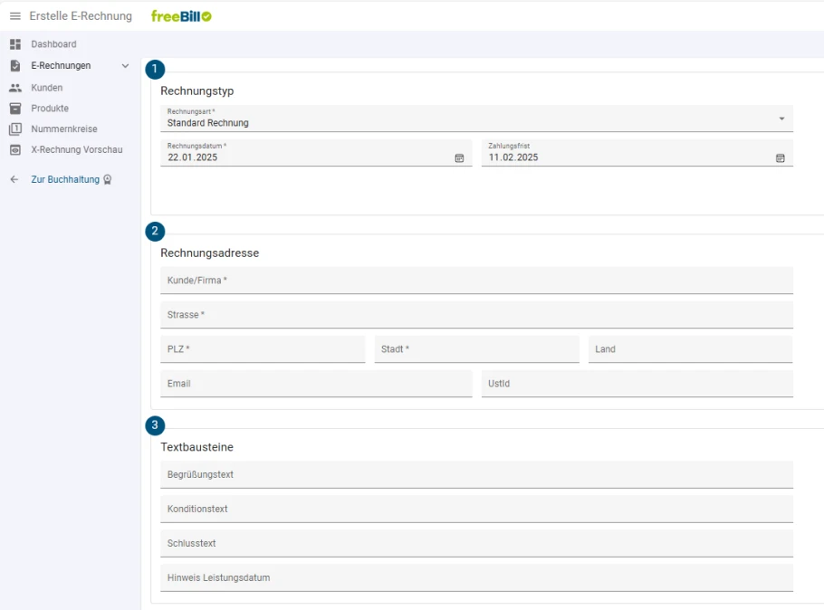Click the E-Rechnungen document icon
The image size is (824, 610).
[x=14, y=66]
